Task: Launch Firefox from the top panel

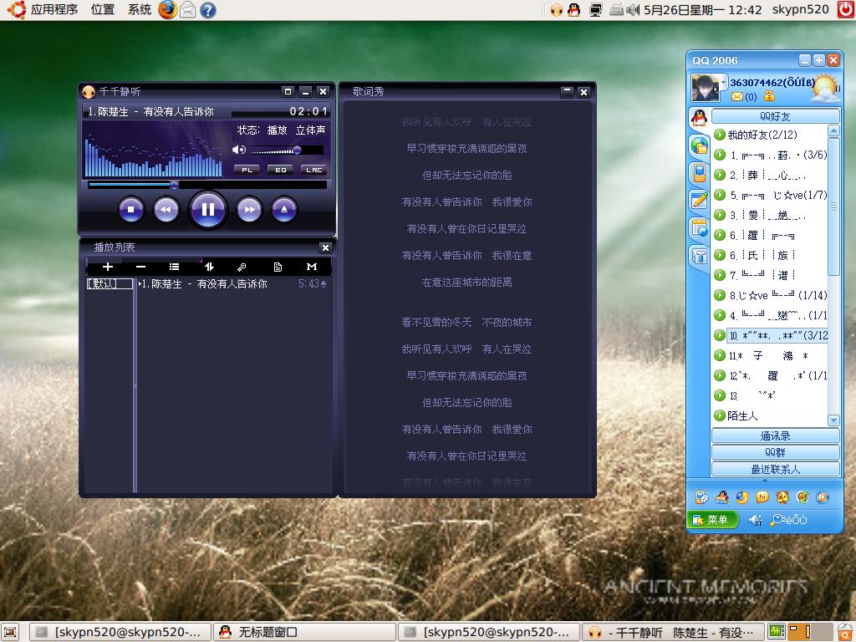Action: [x=167, y=10]
